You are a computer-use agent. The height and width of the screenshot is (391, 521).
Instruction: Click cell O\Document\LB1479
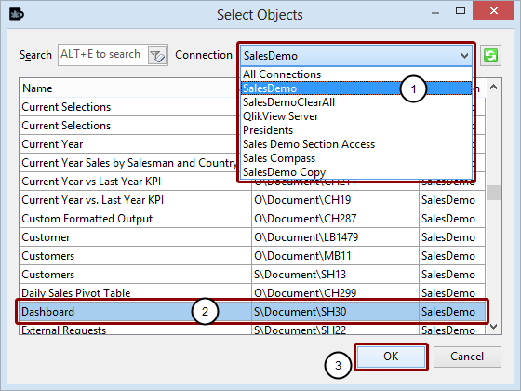tap(335, 237)
